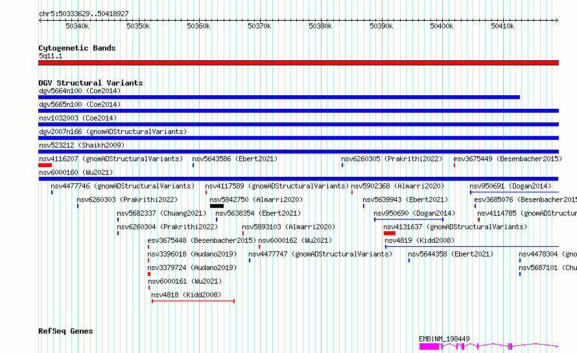Click the 50400k ruler tick label
Image resolution: width=577 pixels, height=353 pixels.
point(442,26)
